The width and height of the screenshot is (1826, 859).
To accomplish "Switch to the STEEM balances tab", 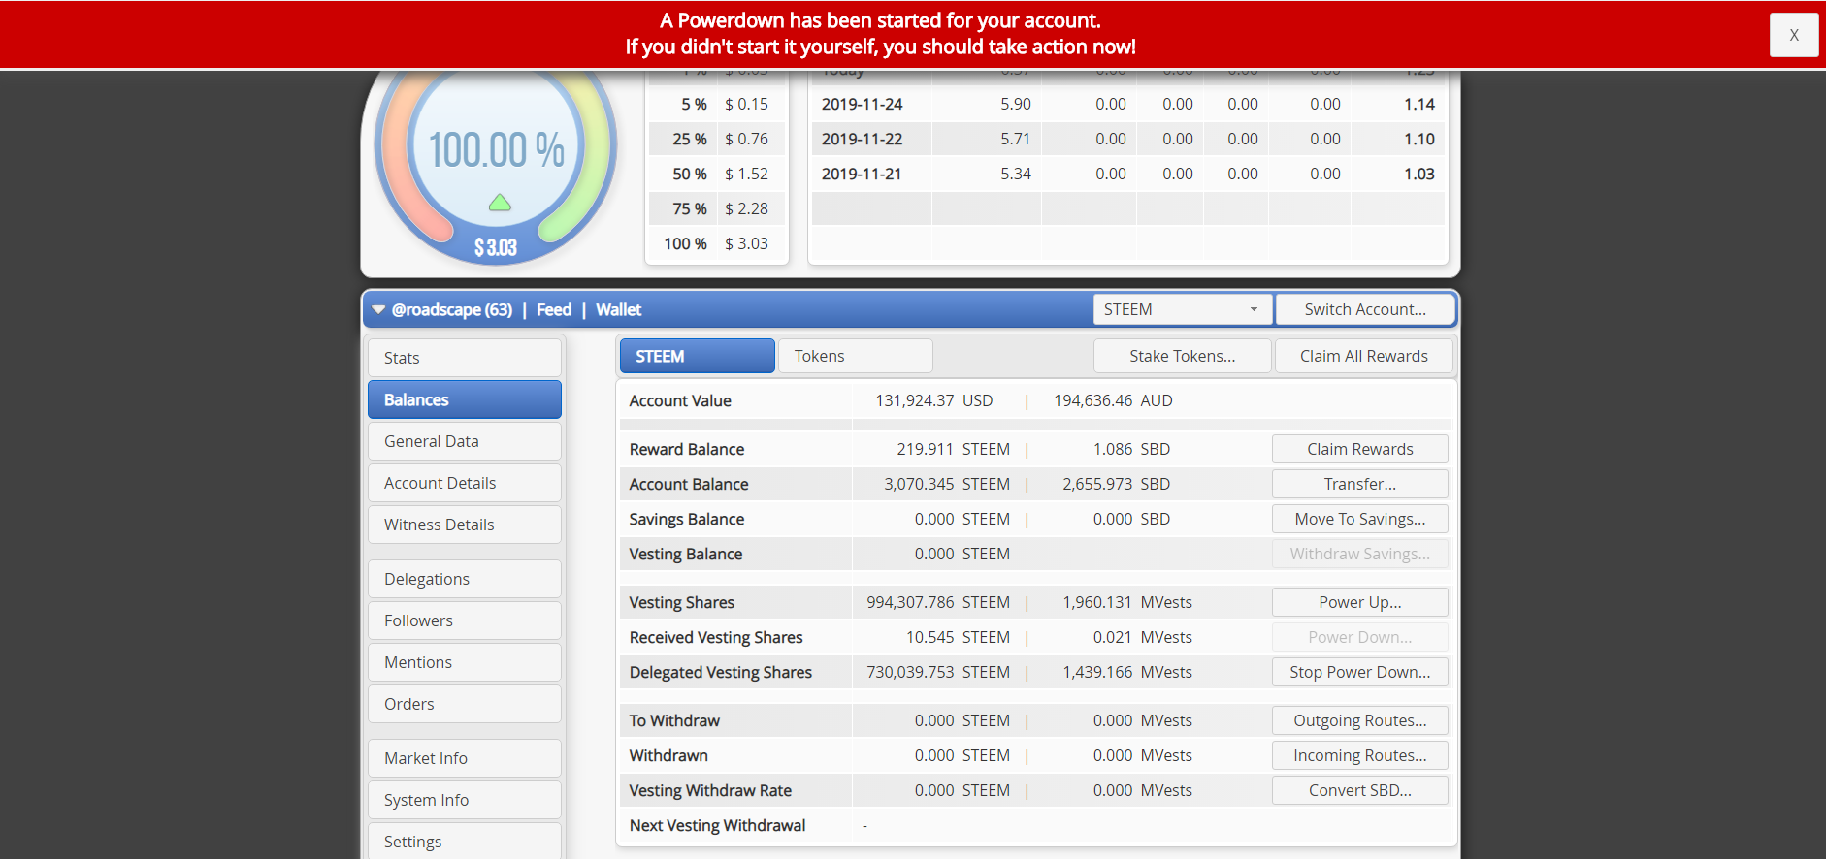I will tap(698, 356).
